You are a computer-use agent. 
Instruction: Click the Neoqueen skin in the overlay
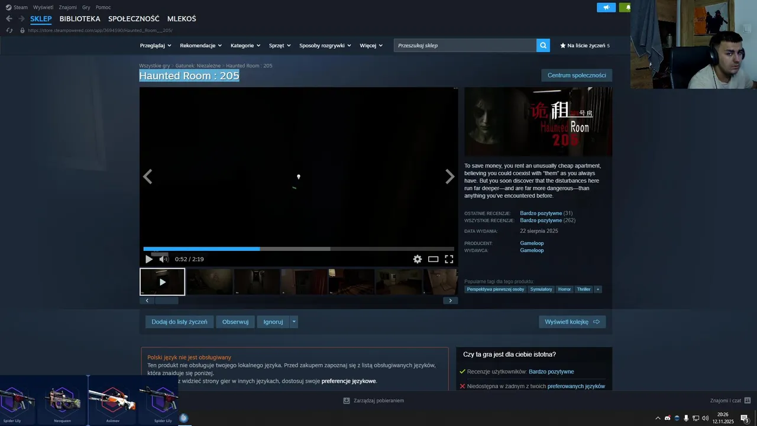(x=62, y=401)
